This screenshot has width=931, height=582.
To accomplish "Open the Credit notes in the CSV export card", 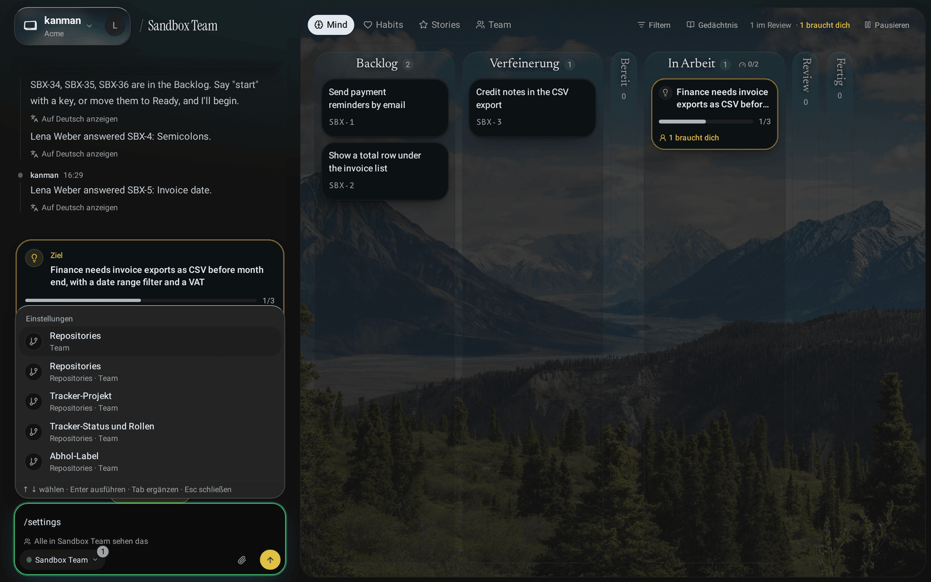I will (532, 107).
